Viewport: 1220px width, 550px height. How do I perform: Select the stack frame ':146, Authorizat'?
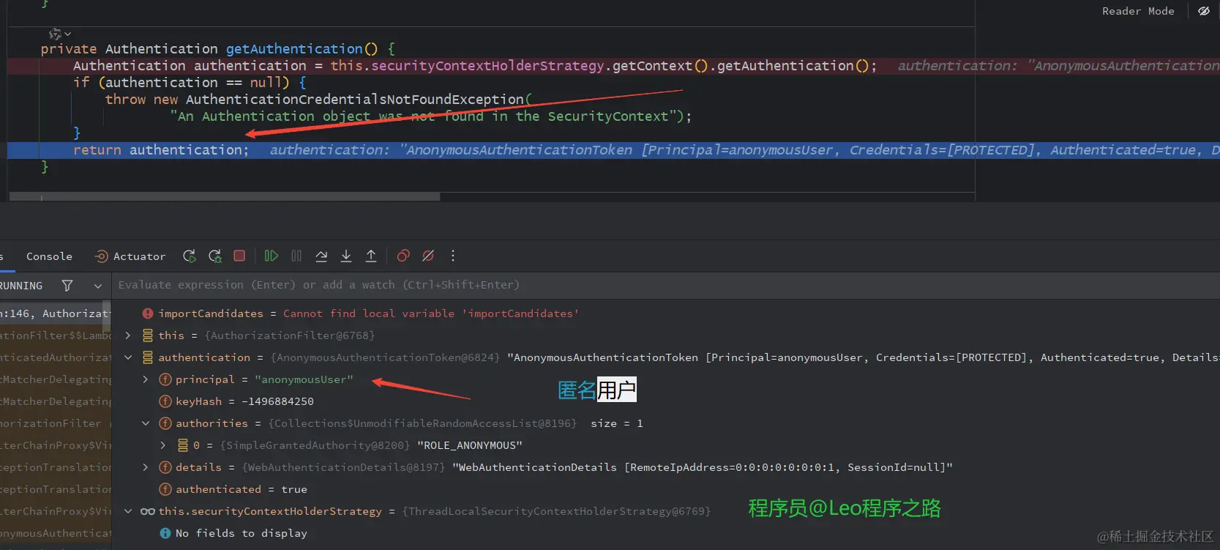[56, 313]
